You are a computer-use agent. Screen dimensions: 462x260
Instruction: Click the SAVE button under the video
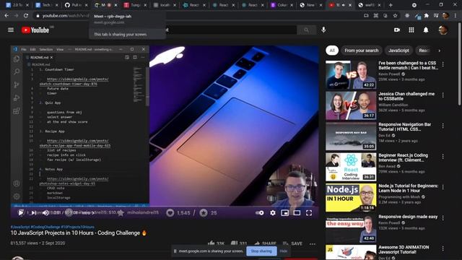292,243
